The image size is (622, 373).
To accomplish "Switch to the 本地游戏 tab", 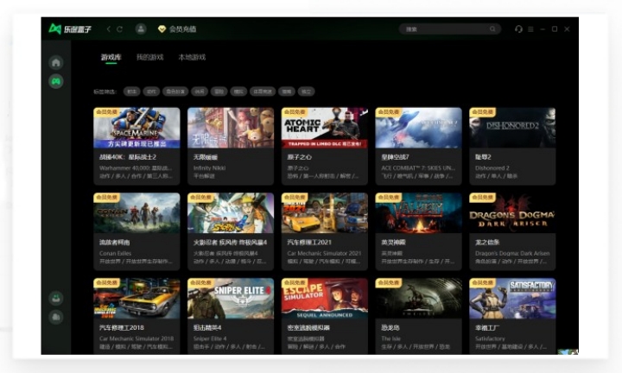I will pos(192,57).
